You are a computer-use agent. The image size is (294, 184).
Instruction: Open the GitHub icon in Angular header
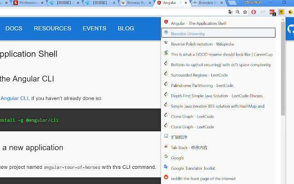pos(291,29)
